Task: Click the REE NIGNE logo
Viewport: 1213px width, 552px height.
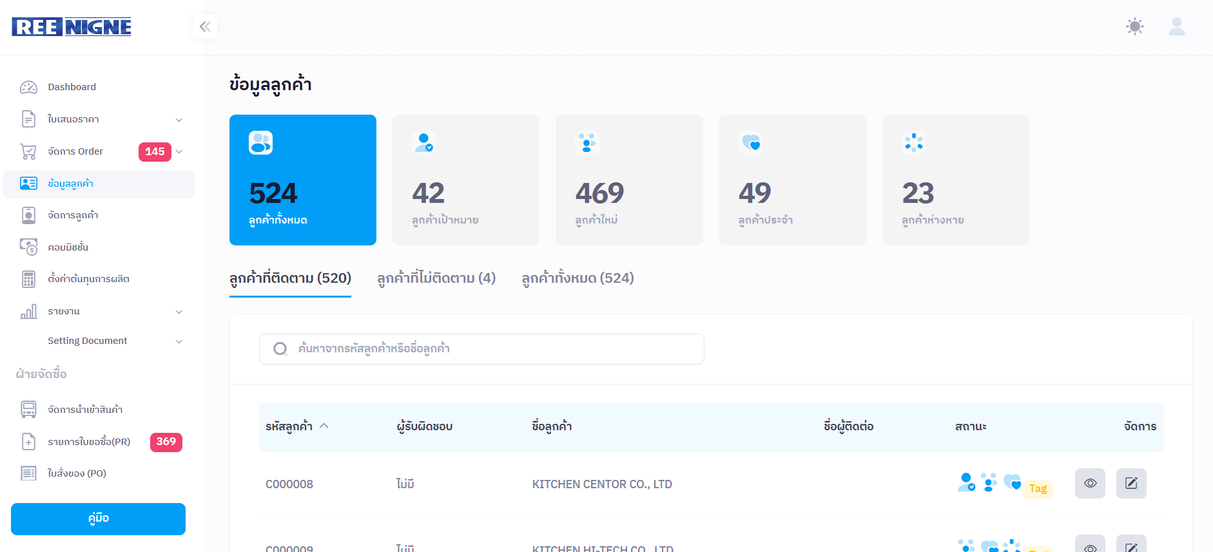Action: (72, 26)
